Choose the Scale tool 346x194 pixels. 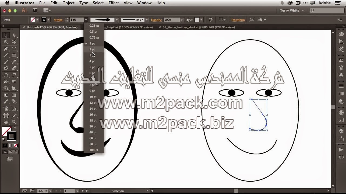(x=14, y=75)
